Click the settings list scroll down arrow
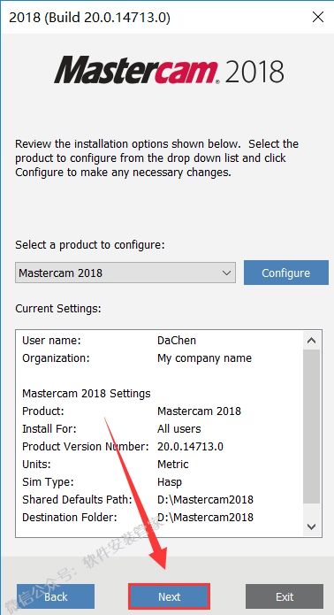The height and width of the screenshot is (615, 334). coord(312,527)
